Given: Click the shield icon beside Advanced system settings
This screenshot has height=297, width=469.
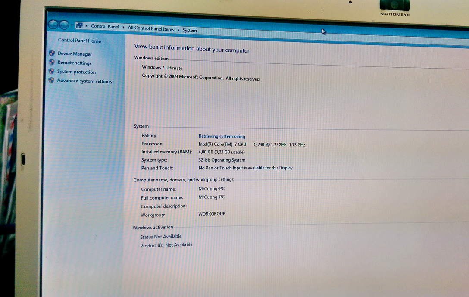Looking at the screenshot, I should tap(51, 80).
